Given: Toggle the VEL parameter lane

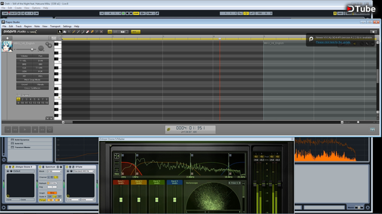Looking at the screenshot, I should [24, 61].
